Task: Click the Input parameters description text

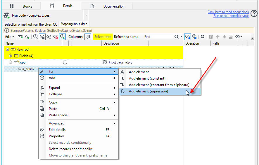Action: click(120, 62)
